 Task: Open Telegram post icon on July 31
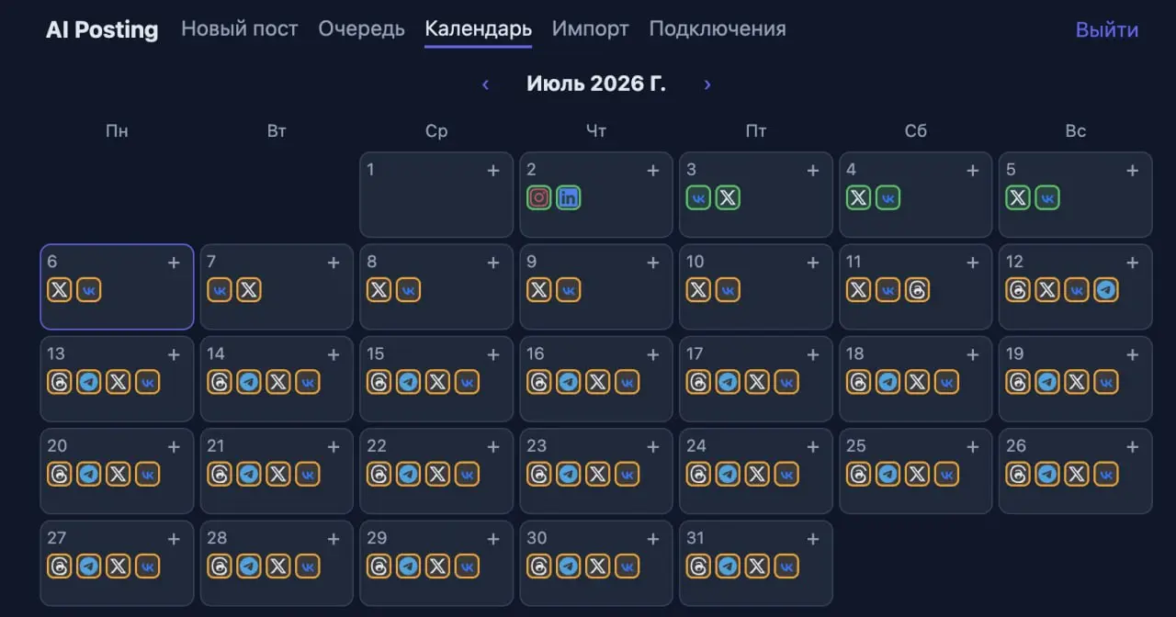point(729,567)
